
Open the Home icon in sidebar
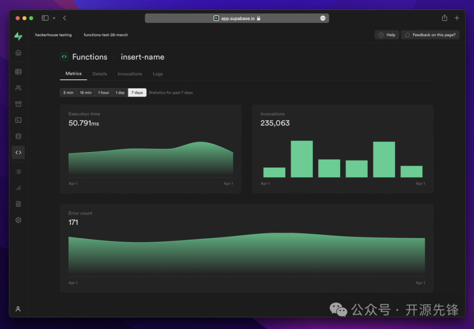[18, 53]
